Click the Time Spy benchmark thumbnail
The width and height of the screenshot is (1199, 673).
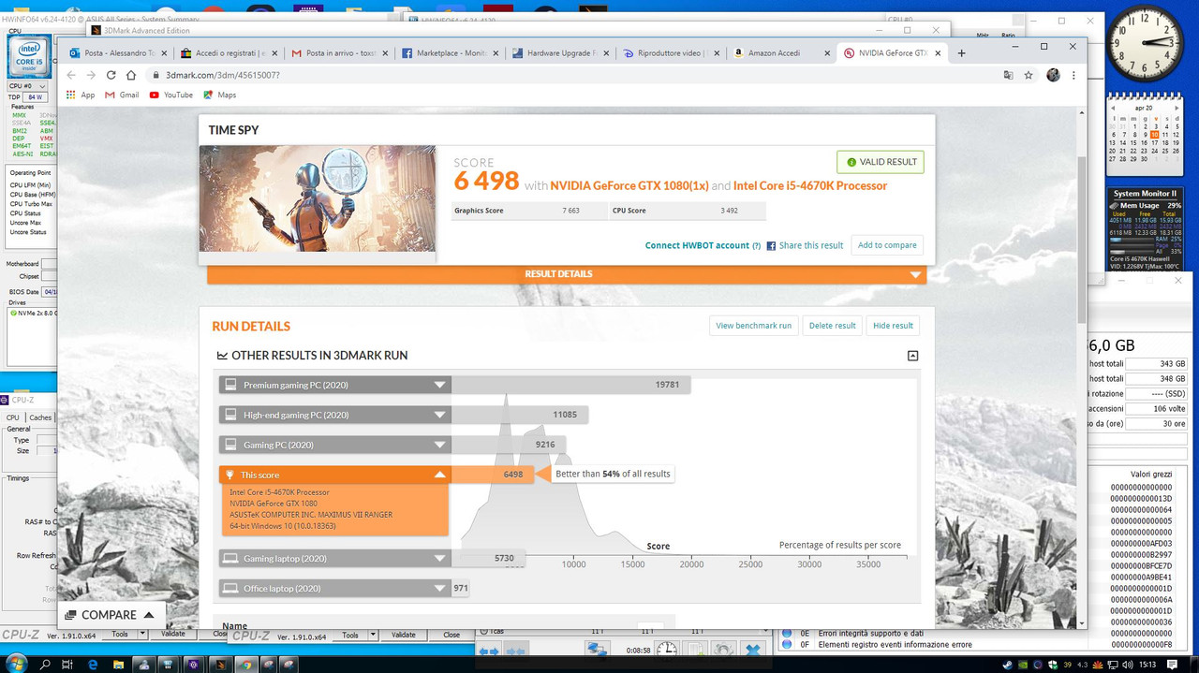coord(318,198)
